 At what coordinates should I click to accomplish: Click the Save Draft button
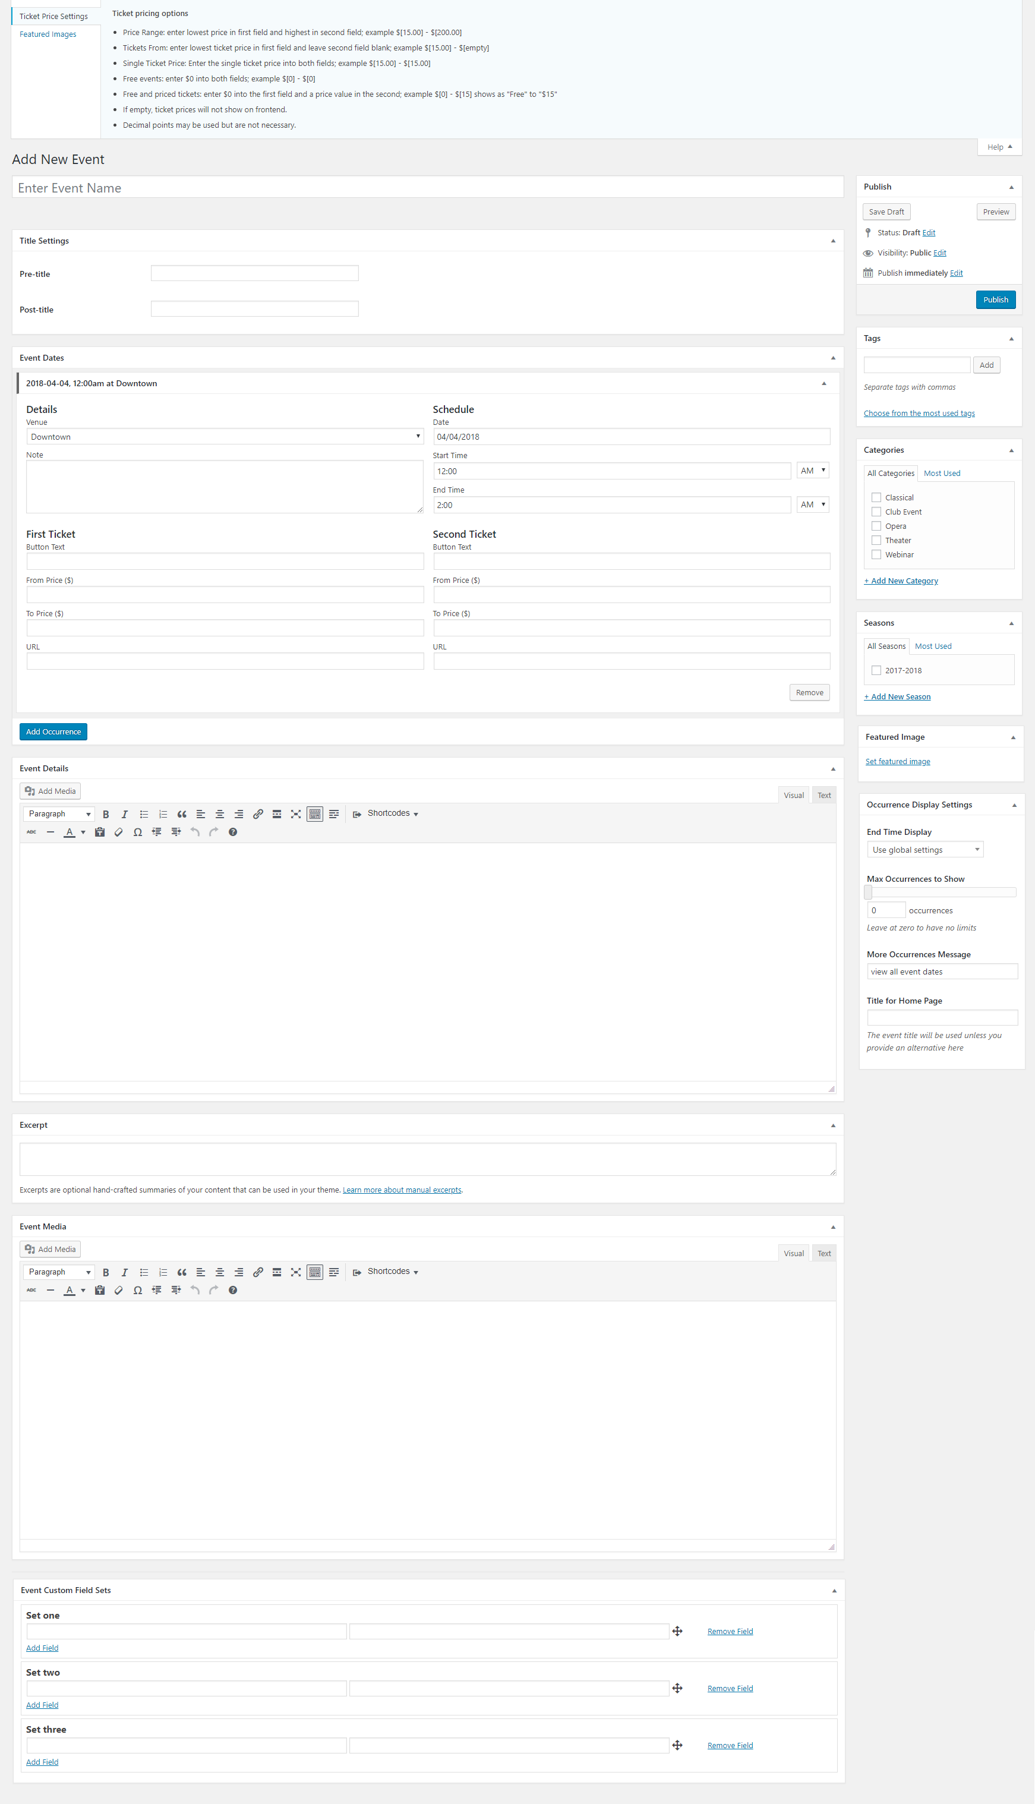pos(886,212)
